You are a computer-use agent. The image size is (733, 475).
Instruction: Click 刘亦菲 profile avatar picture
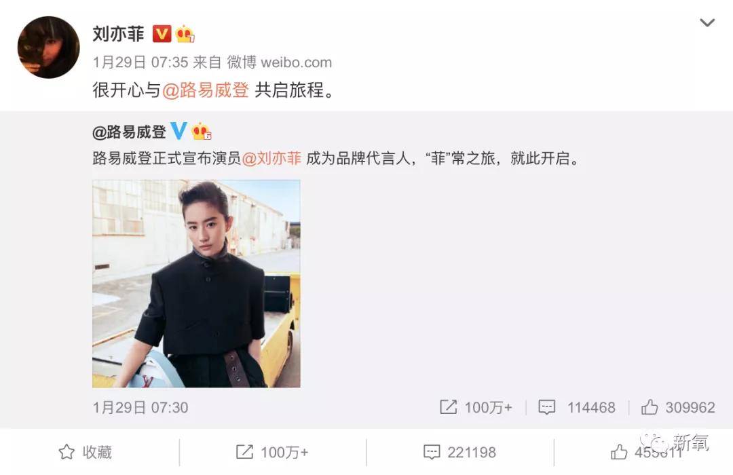tap(49, 47)
